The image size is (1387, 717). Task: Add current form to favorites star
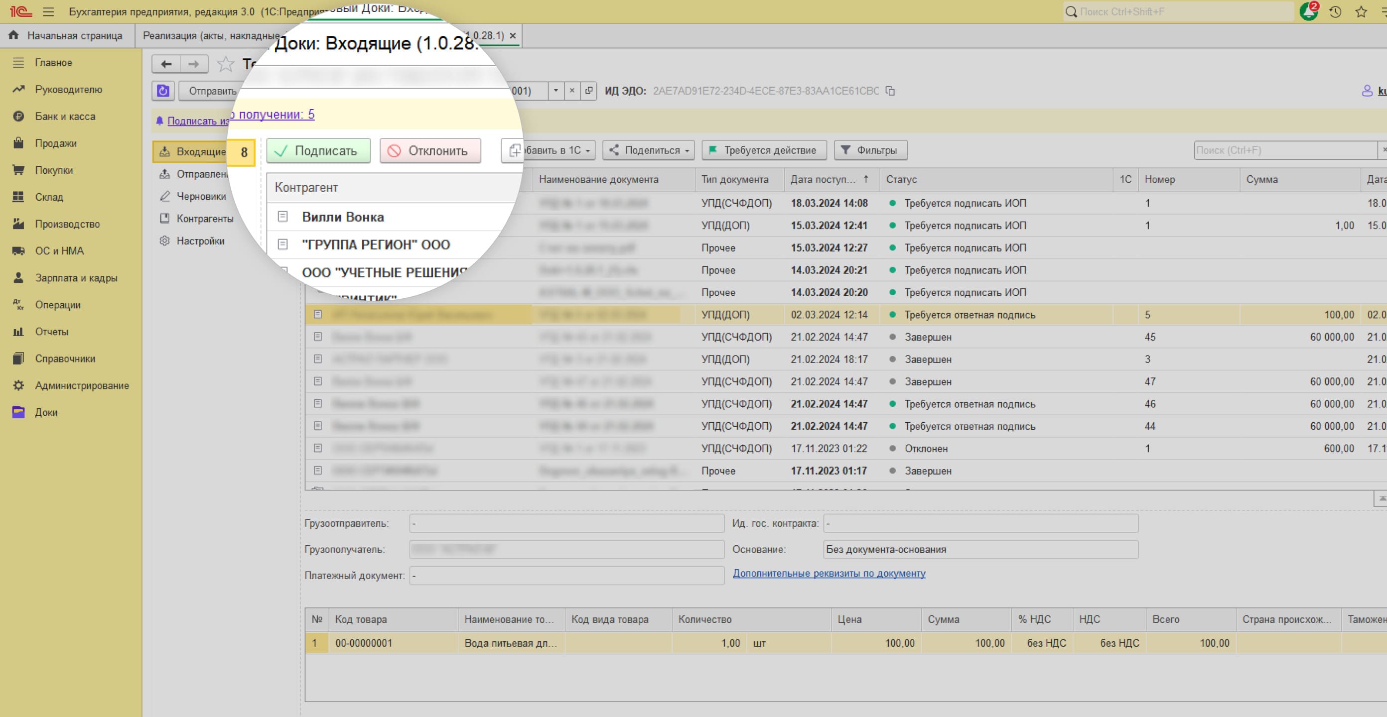225,65
